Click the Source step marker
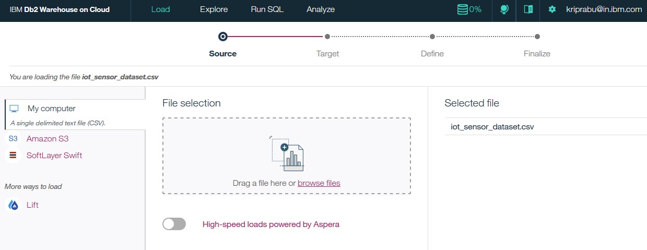Viewport: 647px width, 250px height. pyautogui.click(x=223, y=37)
